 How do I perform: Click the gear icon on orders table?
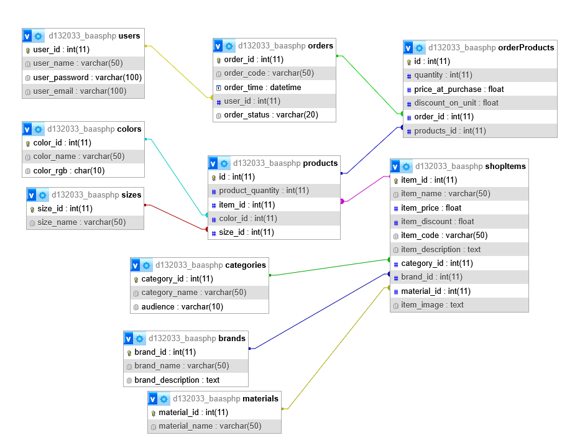tap(229, 46)
